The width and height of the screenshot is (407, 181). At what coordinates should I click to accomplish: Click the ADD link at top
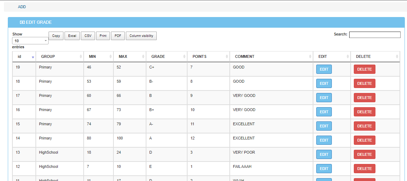(22, 7)
